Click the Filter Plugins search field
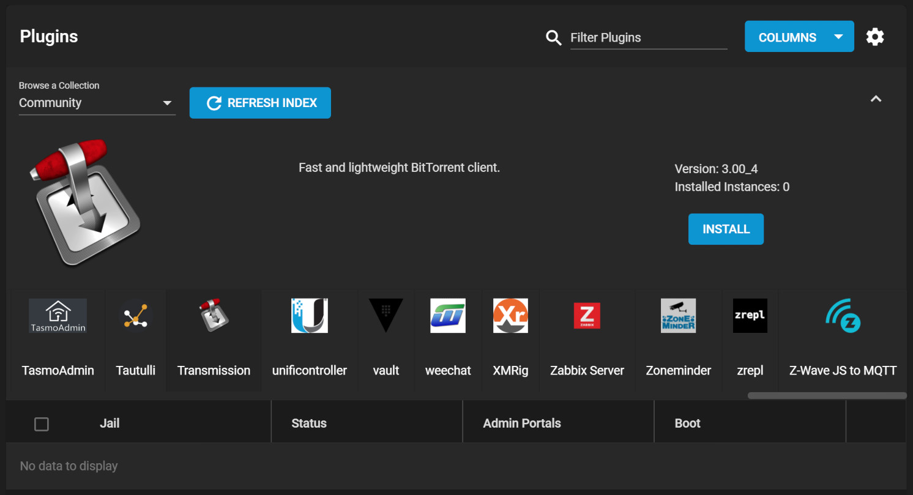 click(x=649, y=37)
